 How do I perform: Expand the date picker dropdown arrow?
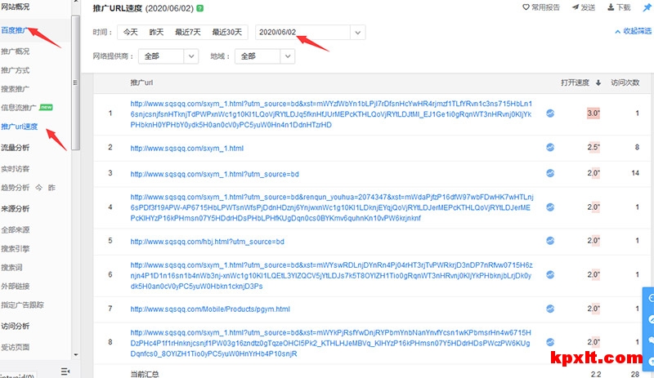point(358,33)
